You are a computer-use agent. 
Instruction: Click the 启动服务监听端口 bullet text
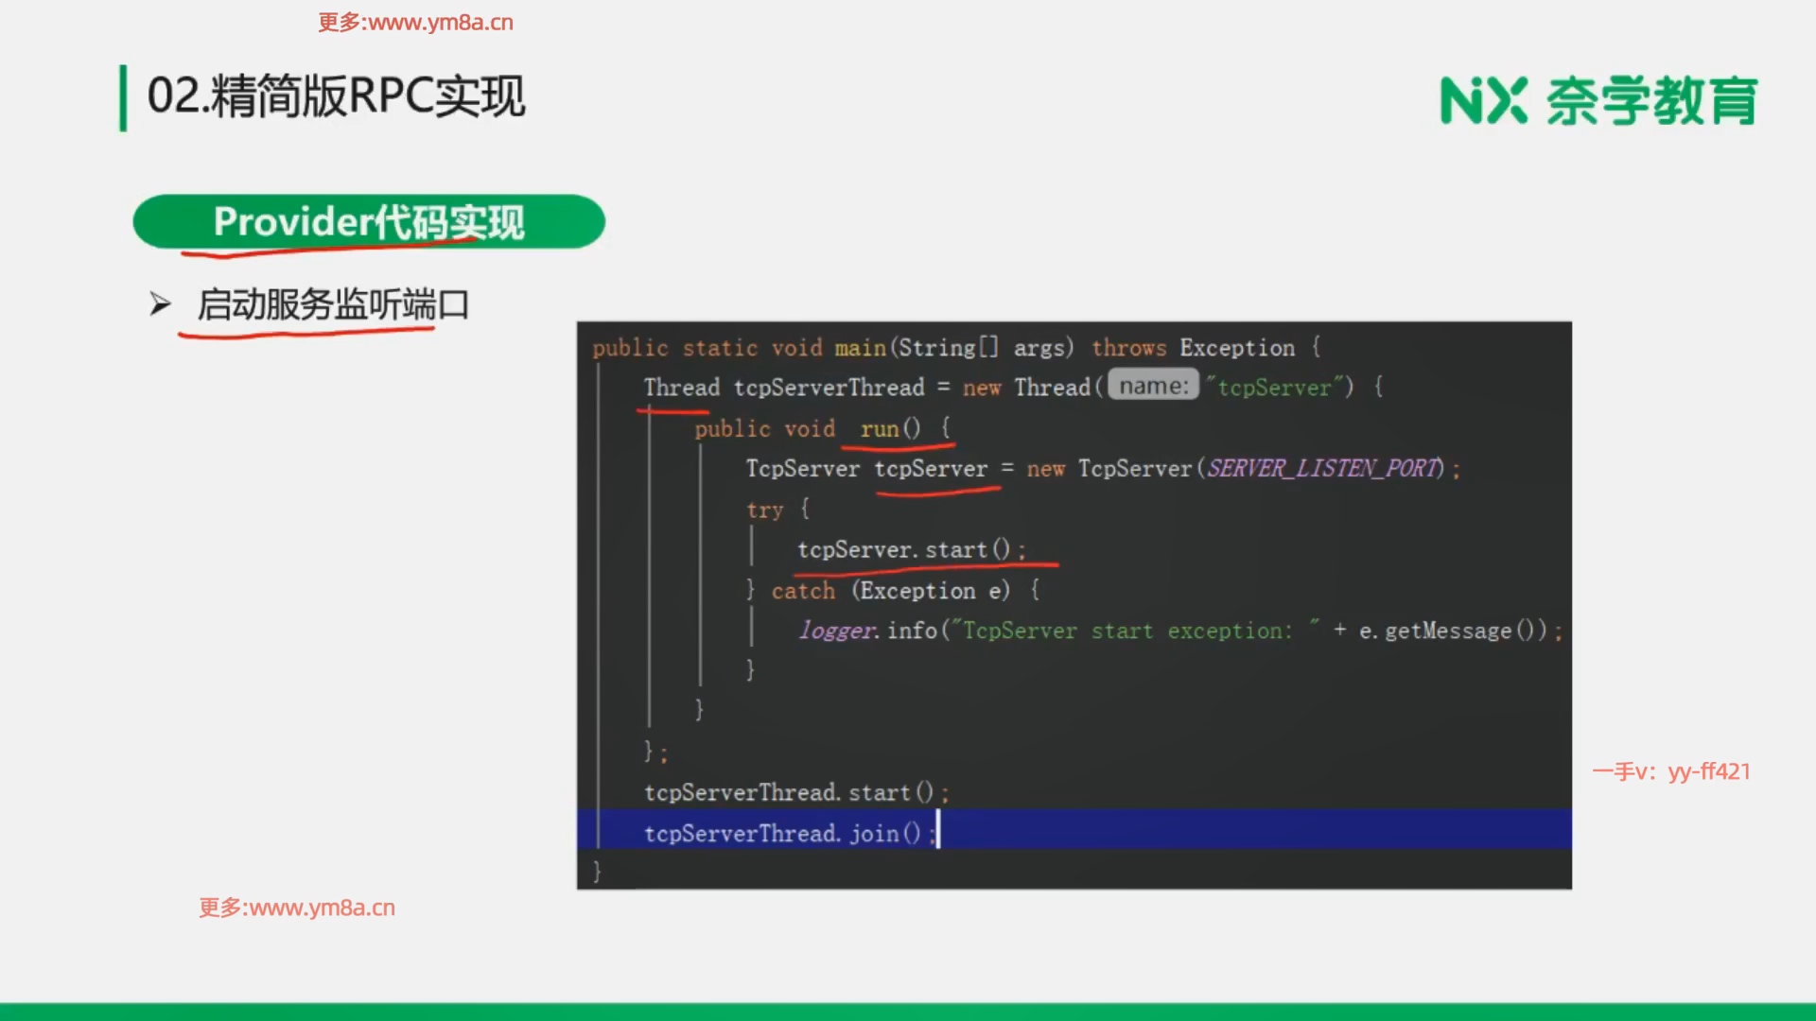[x=333, y=304]
